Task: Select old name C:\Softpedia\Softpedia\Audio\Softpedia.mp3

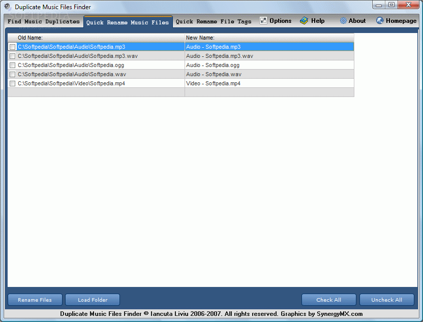Action: pos(72,47)
